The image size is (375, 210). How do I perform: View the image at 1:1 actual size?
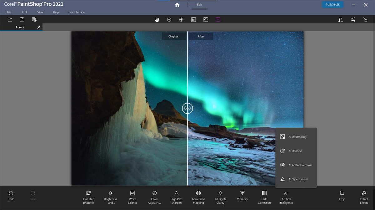(193, 19)
